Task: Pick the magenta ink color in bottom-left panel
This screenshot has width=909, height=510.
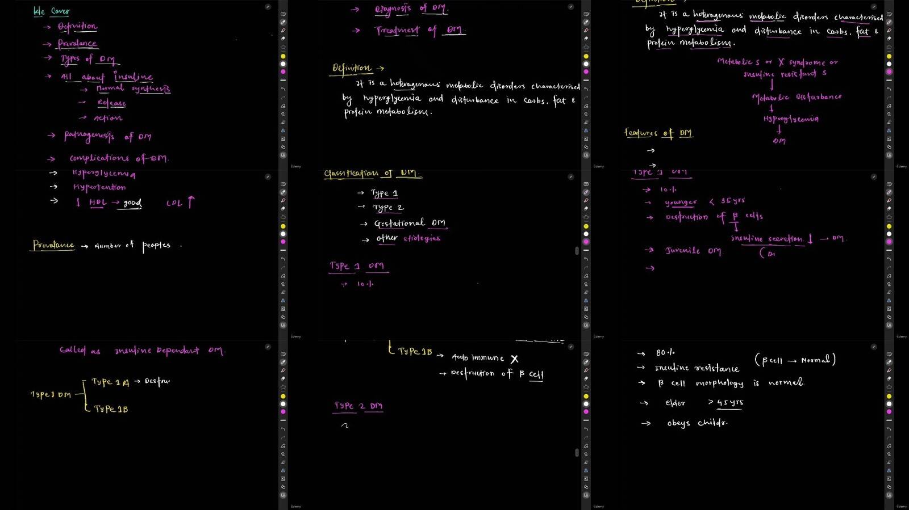Action: pos(283,411)
